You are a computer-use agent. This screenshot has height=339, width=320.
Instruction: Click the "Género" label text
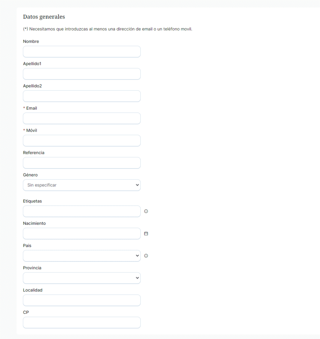pyautogui.click(x=30, y=175)
